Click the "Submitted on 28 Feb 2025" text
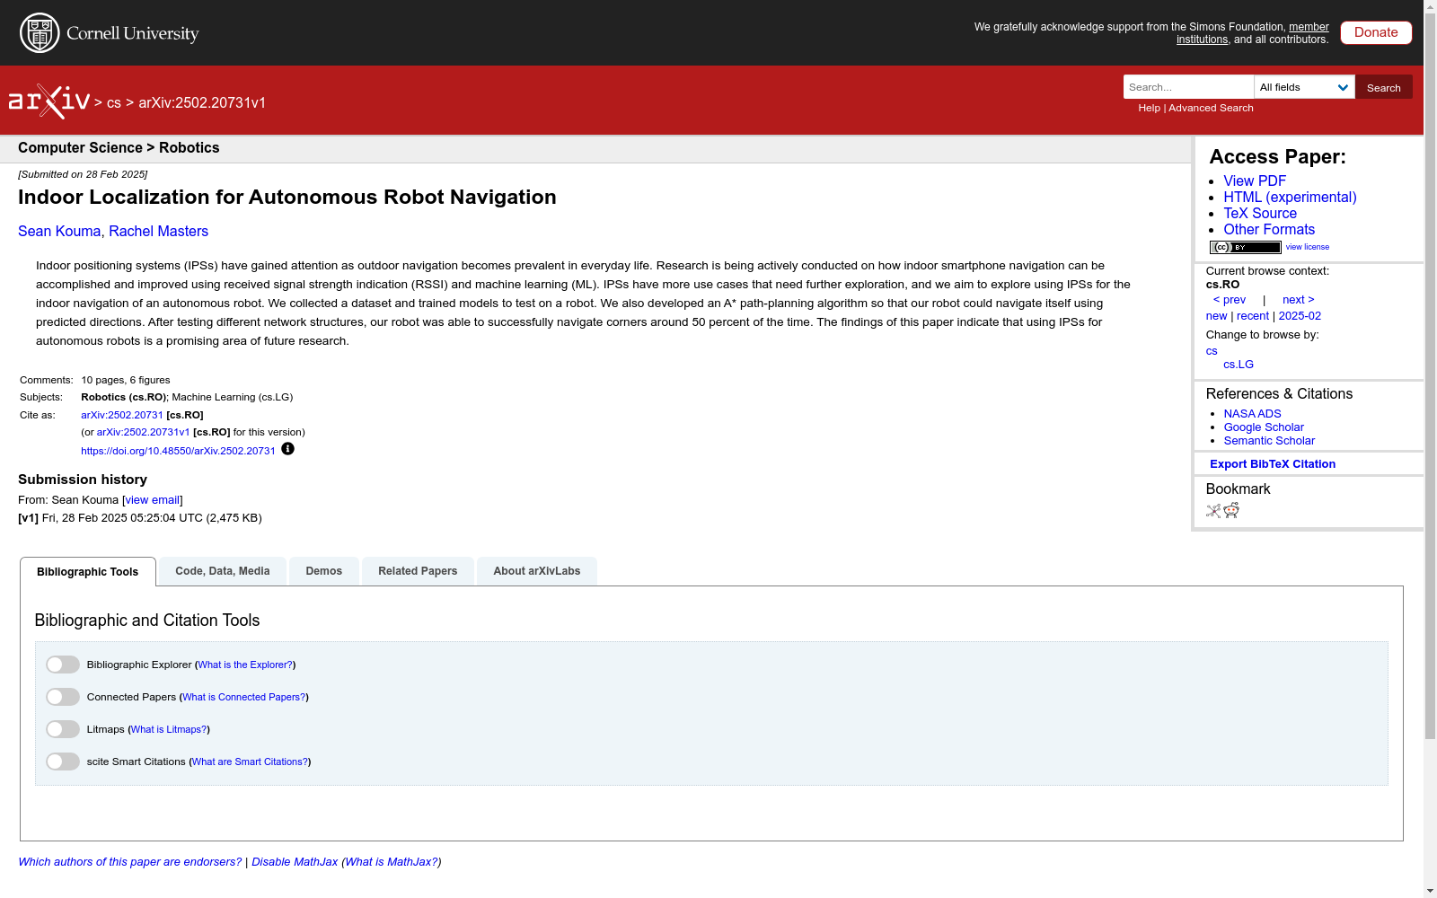1437x898 pixels. tap(83, 174)
